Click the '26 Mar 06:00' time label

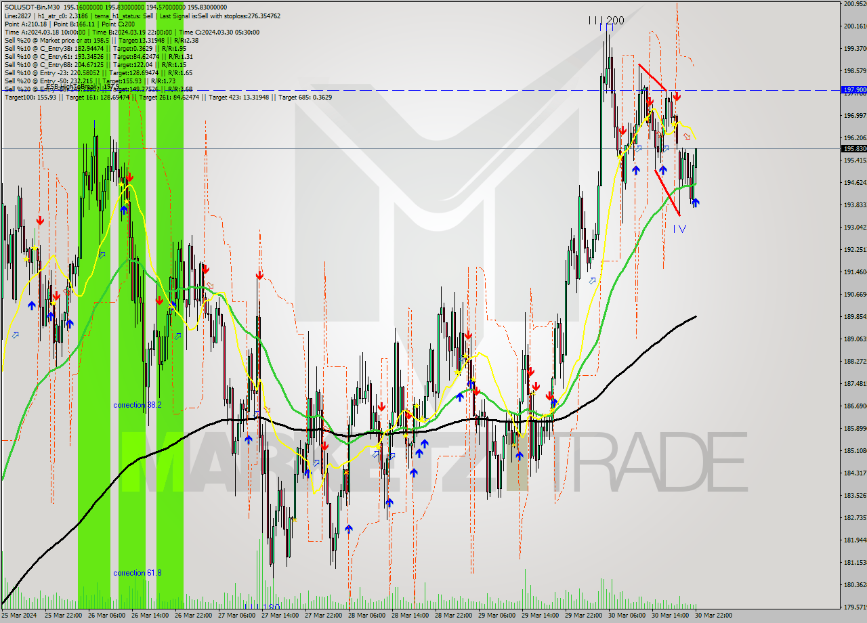click(107, 616)
